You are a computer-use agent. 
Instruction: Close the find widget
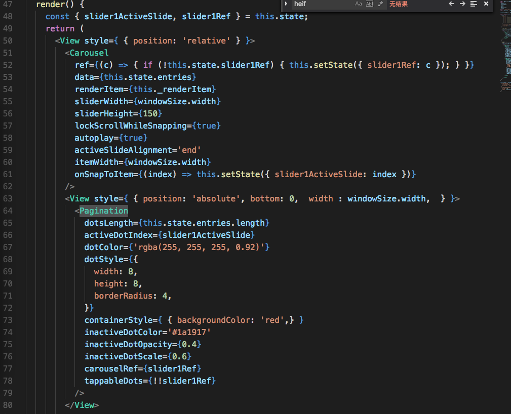pyautogui.click(x=486, y=4)
